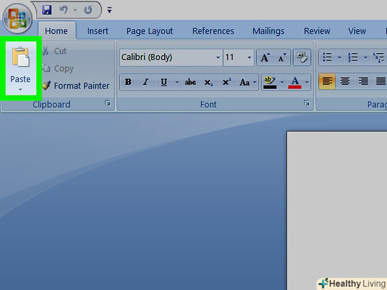Apply red font color
The width and height of the screenshot is (387, 290).
pyautogui.click(x=295, y=82)
